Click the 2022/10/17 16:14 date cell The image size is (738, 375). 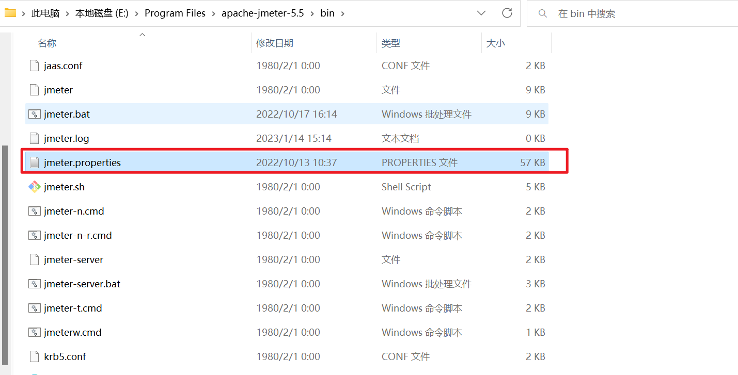[296, 114]
